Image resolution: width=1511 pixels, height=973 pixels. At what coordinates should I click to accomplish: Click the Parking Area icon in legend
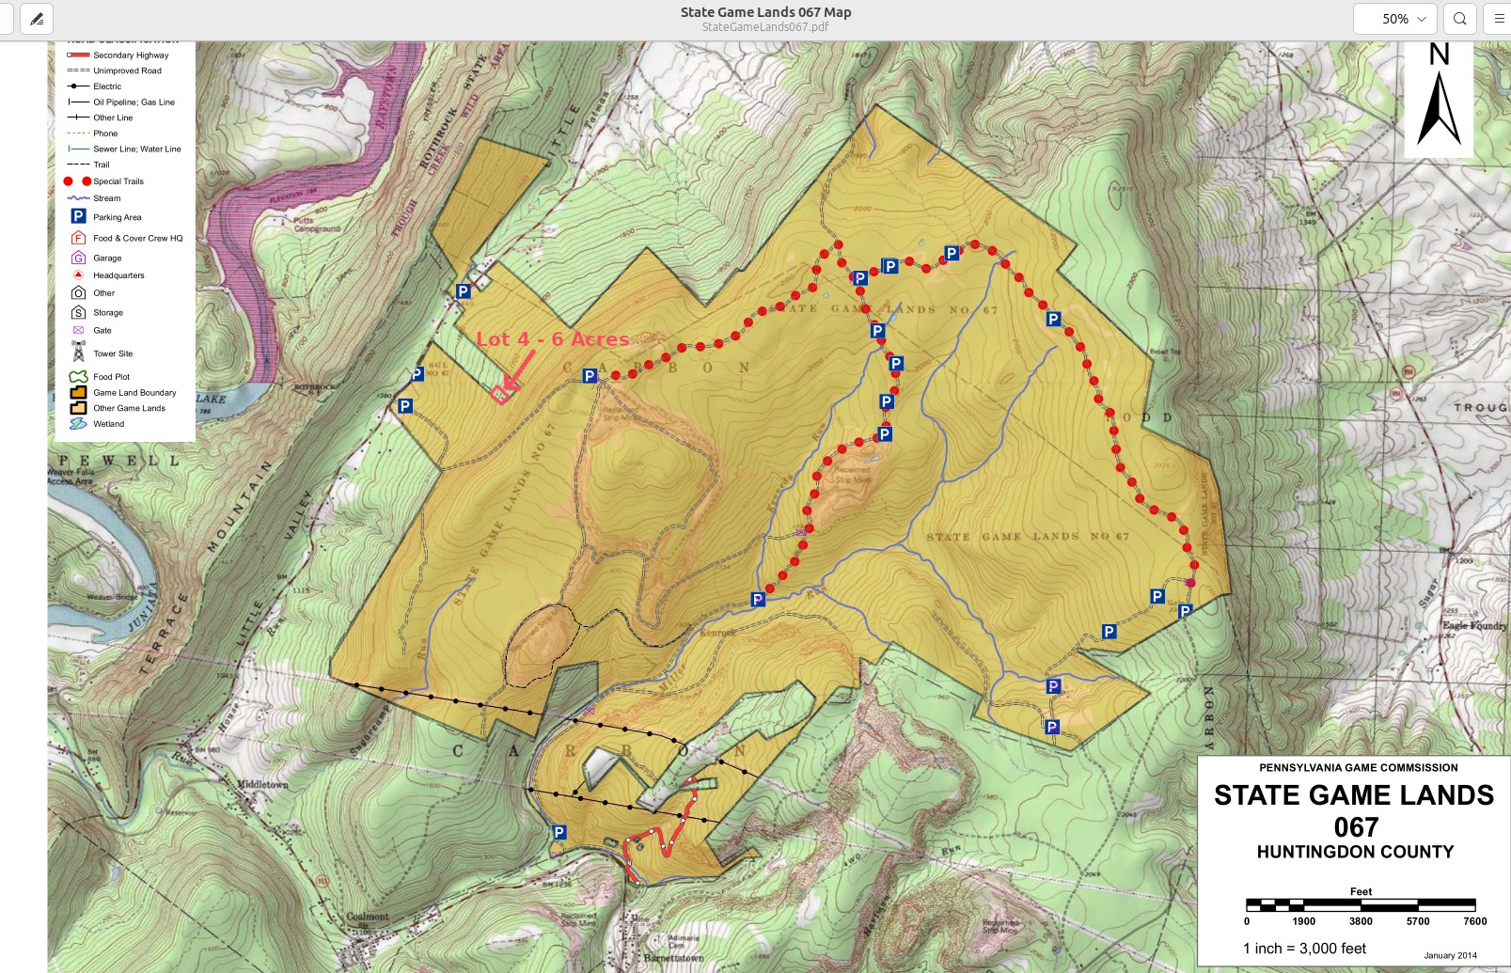point(78,216)
